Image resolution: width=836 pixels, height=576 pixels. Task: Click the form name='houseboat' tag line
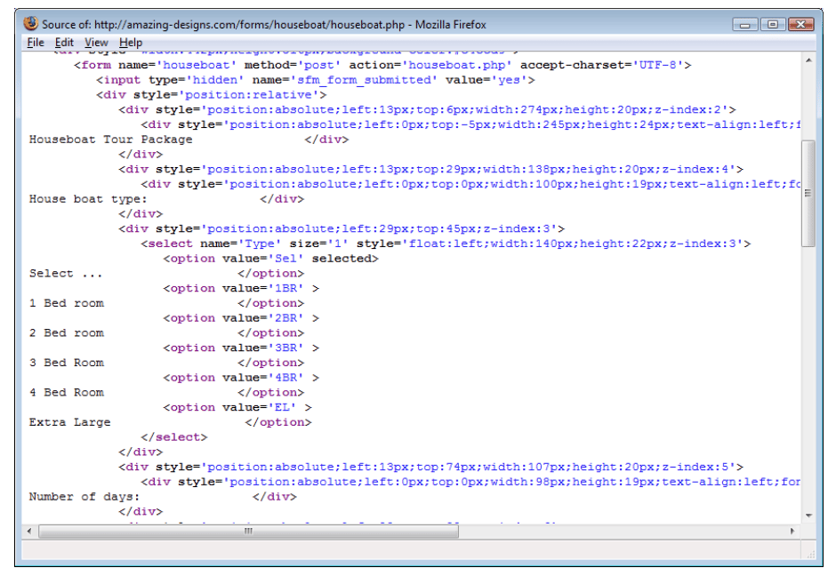(382, 66)
